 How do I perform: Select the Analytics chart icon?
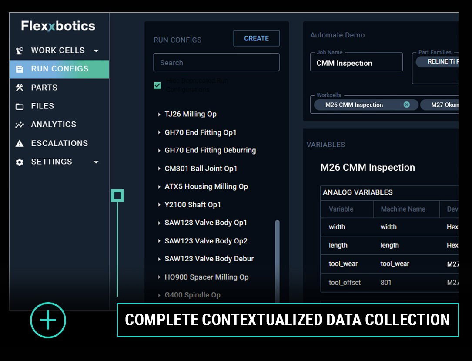tap(19, 125)
